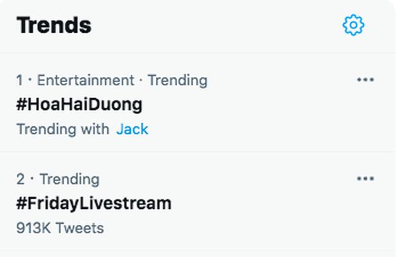Click "Trending" word beside Entertainment

click(x=177, y=80)
